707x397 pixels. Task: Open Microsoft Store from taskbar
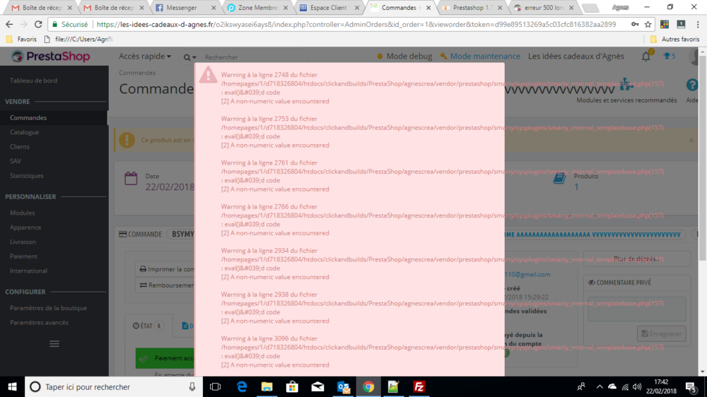tap(292, 386)
